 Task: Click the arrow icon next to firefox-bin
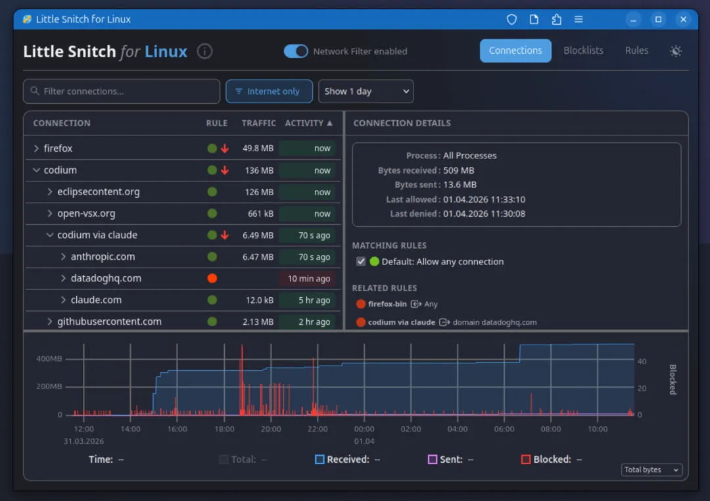coord(415,304)
